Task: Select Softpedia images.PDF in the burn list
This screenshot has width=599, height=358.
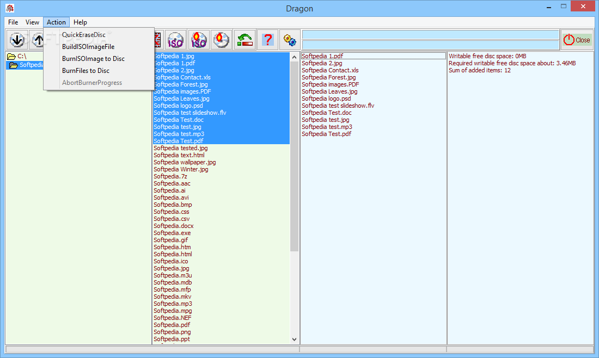Action: (x=331, y=84)
